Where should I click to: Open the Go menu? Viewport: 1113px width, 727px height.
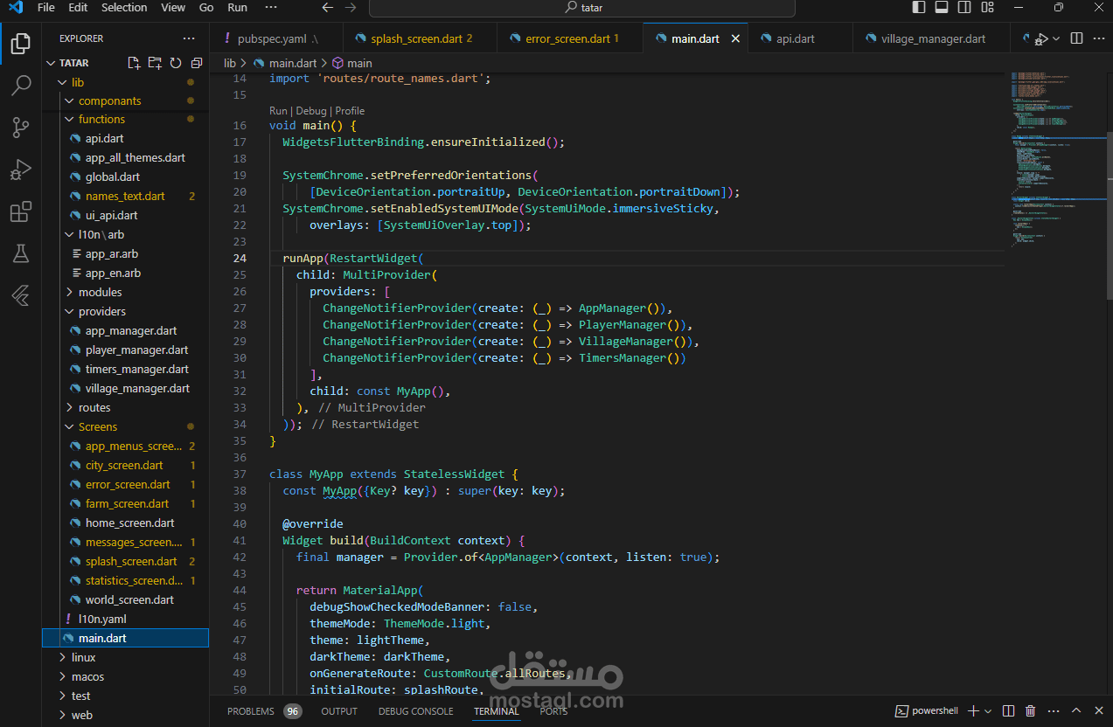[x=206, y=7]
